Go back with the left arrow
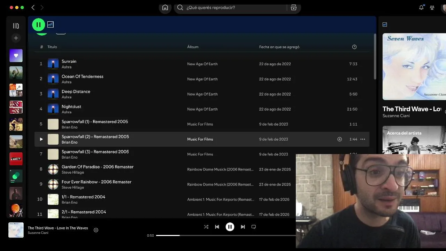 tap(33, 7)
